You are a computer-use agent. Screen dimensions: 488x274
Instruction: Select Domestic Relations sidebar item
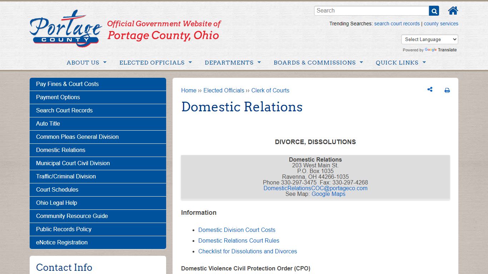(98, 150)
